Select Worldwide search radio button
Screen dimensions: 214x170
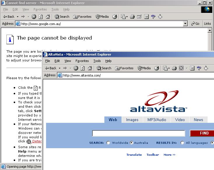108,143
